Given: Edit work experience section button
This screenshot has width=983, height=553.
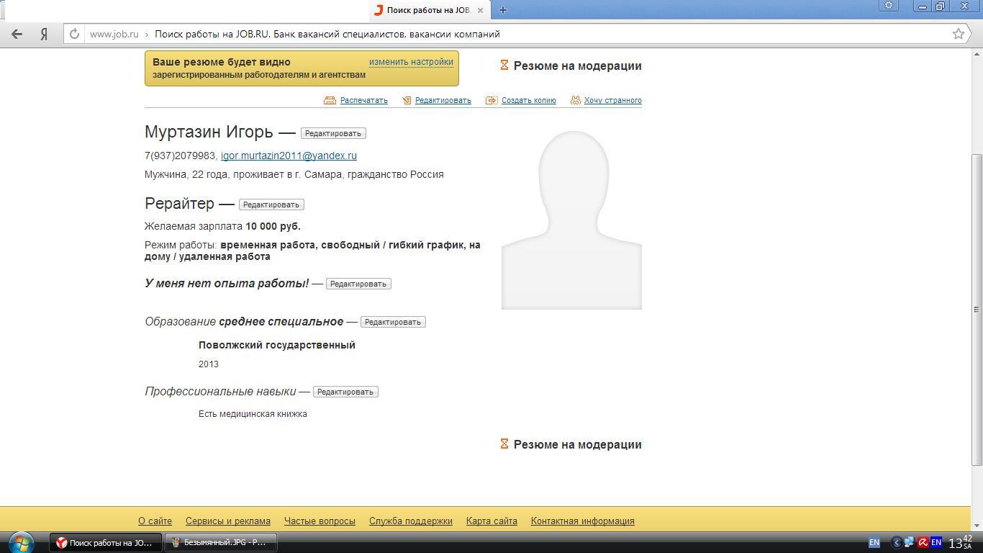Looking at the screenshot, I should [x=358, y=284].
